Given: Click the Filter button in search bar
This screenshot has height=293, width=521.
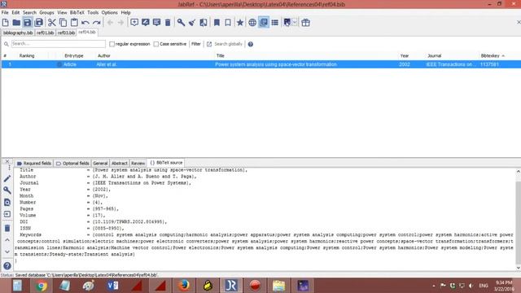Looking at the screenshot, I should pyautogui.click(x=196, y=44).
